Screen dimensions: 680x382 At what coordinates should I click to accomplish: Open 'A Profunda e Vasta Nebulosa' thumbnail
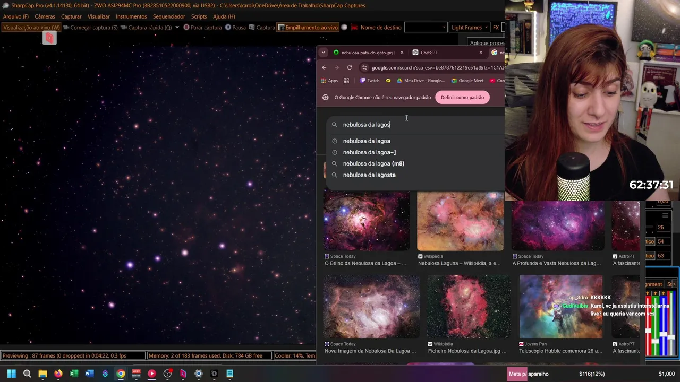coord(557,225)
